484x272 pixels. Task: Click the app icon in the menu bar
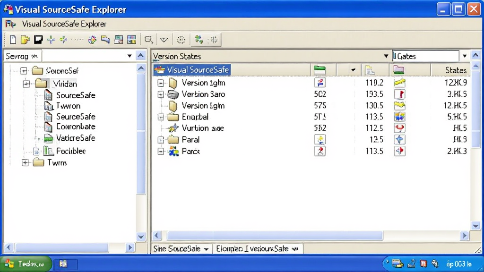(x=10, y=24)
